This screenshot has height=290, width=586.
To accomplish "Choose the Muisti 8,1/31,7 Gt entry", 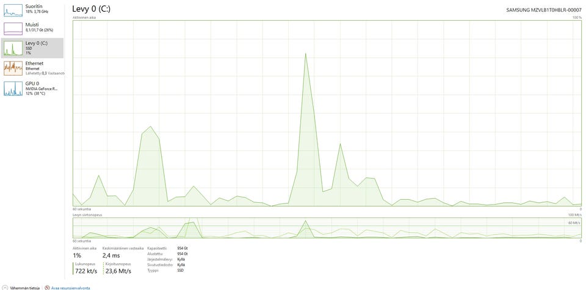I will pos(40,27).
